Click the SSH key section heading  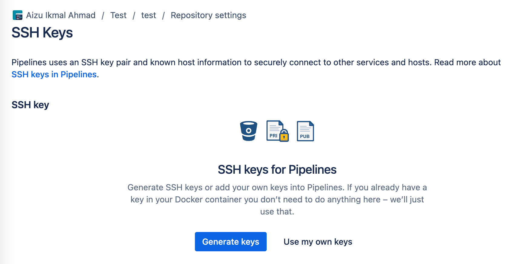[x=30, y=105]
